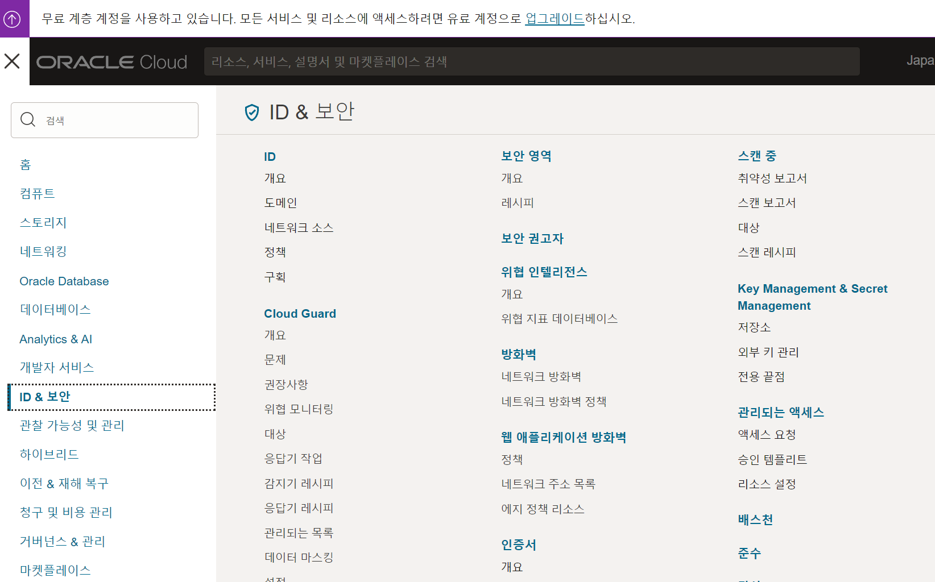This screenshot has height=582, width=935.
Task: Open 네트워크 방화벽 link
Action: point(541,377)
